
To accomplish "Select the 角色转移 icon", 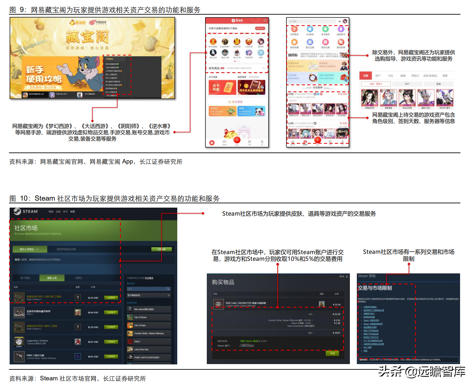I will (341, 42).
